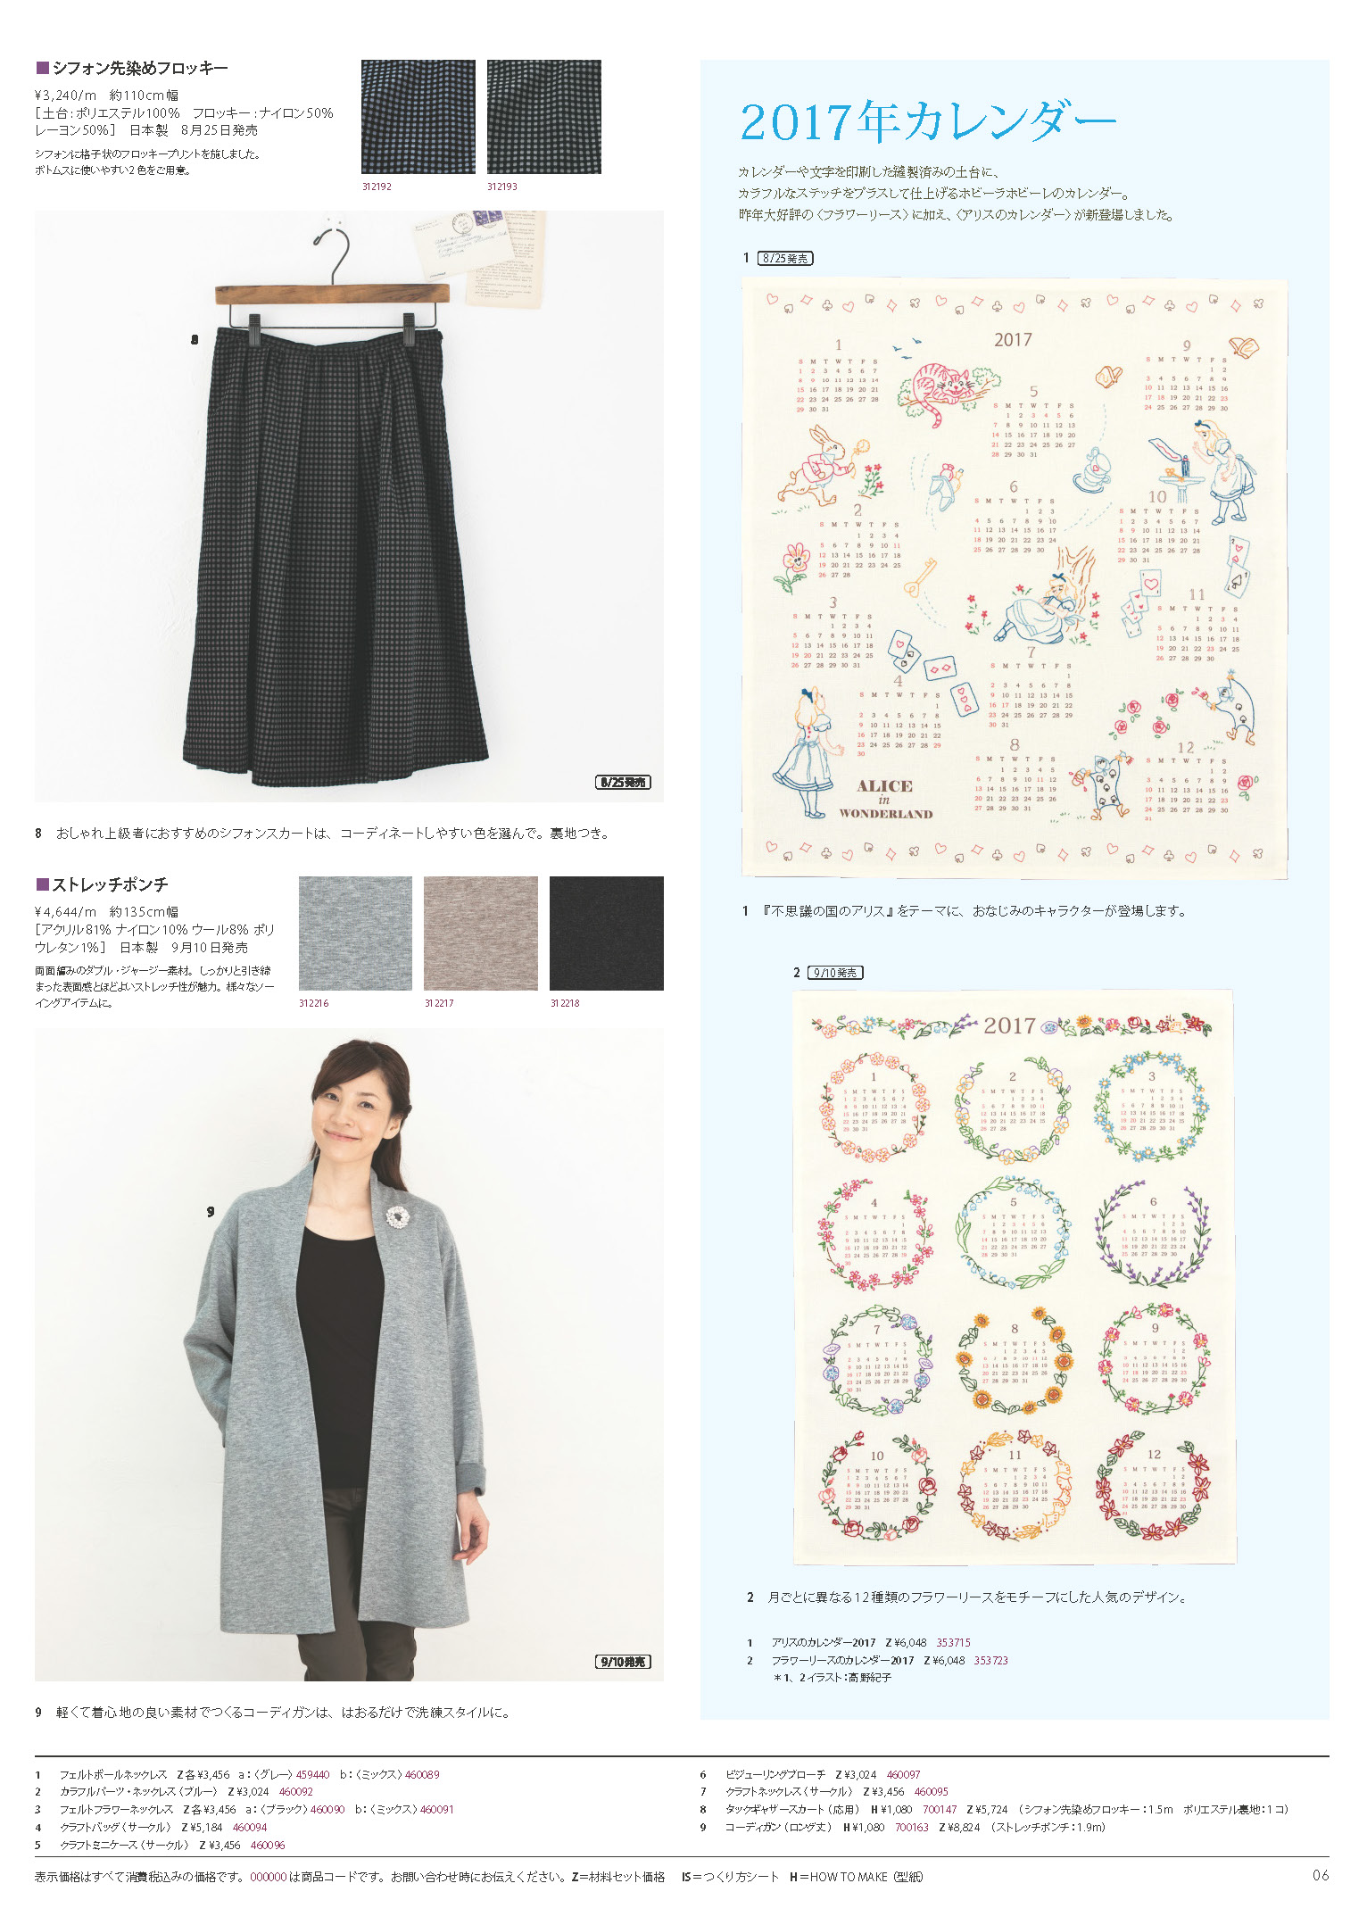Click product code 353723 for flower wreath calendar
Screen dimensions: 1367x1925
coord(990,1661)
